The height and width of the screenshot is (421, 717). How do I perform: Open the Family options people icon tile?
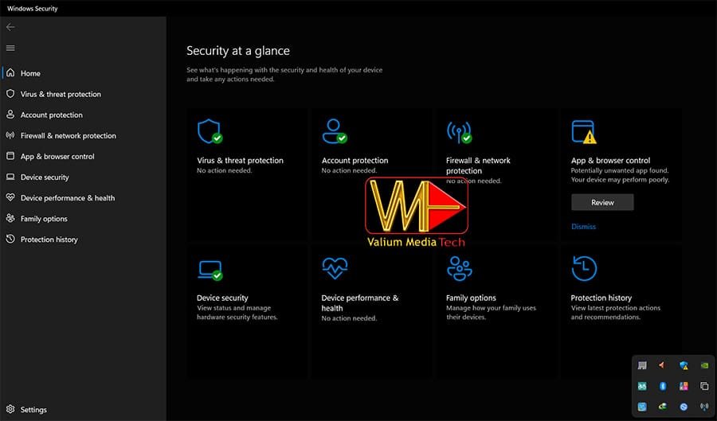(496, 312)
